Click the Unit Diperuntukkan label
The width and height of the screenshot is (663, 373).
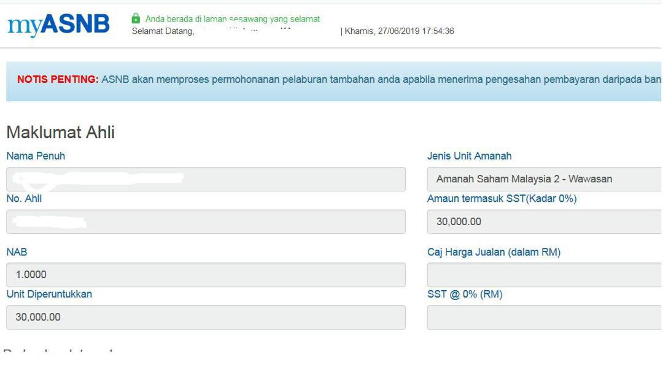click(49, 294)
